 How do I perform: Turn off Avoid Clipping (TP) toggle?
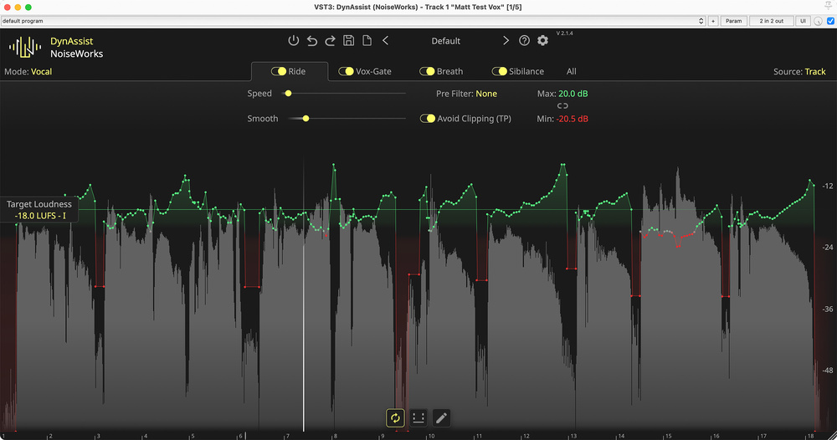coord(427,119)
